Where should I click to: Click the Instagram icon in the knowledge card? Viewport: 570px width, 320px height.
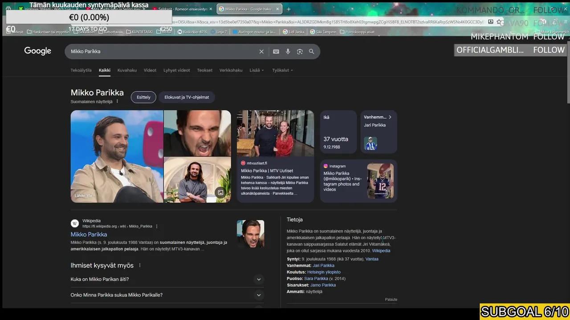tap(326, 166)
